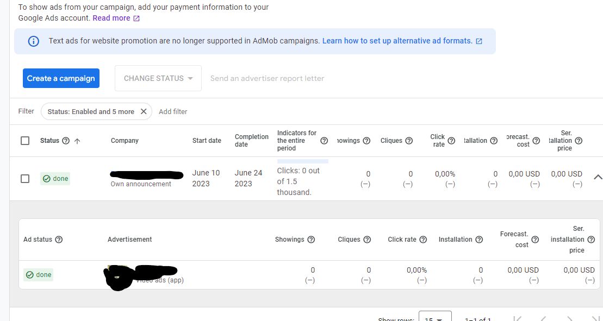
Task: Click help icon next to Ad status
Action: [59, 240]
